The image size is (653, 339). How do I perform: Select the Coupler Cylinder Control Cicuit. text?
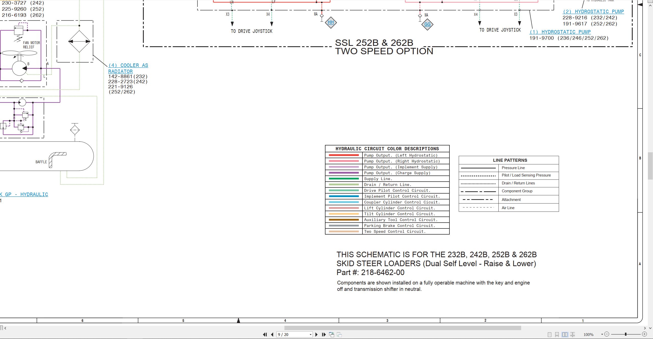tap(402, 202)
